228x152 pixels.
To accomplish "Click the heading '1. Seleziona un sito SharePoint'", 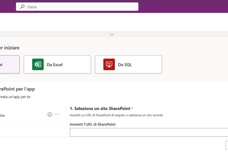I will pyautogui.click(x=100, y=109).
